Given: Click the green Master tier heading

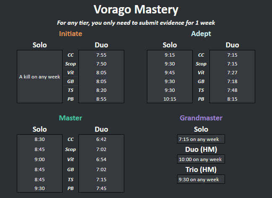Looking at the screenshot, I should pos(71,118).
